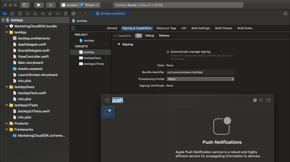Add an editor pane on the right
The height and width of the screenshot is (162, 290).
286,13
